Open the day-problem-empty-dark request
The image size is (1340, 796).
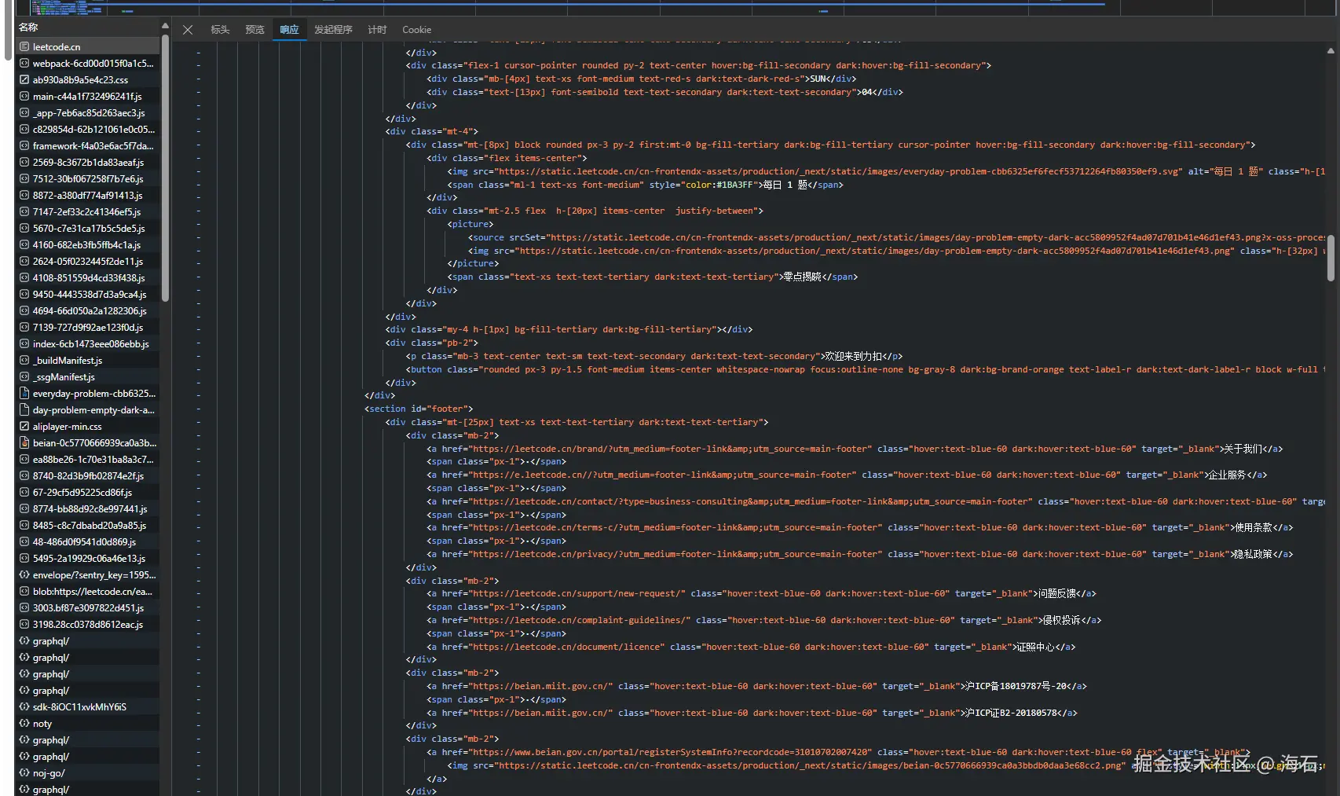click(88, 410)
